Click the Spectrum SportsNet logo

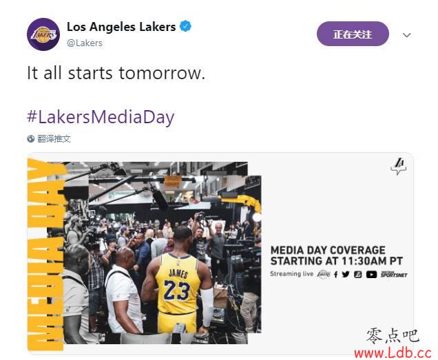[x=394, y=274]
